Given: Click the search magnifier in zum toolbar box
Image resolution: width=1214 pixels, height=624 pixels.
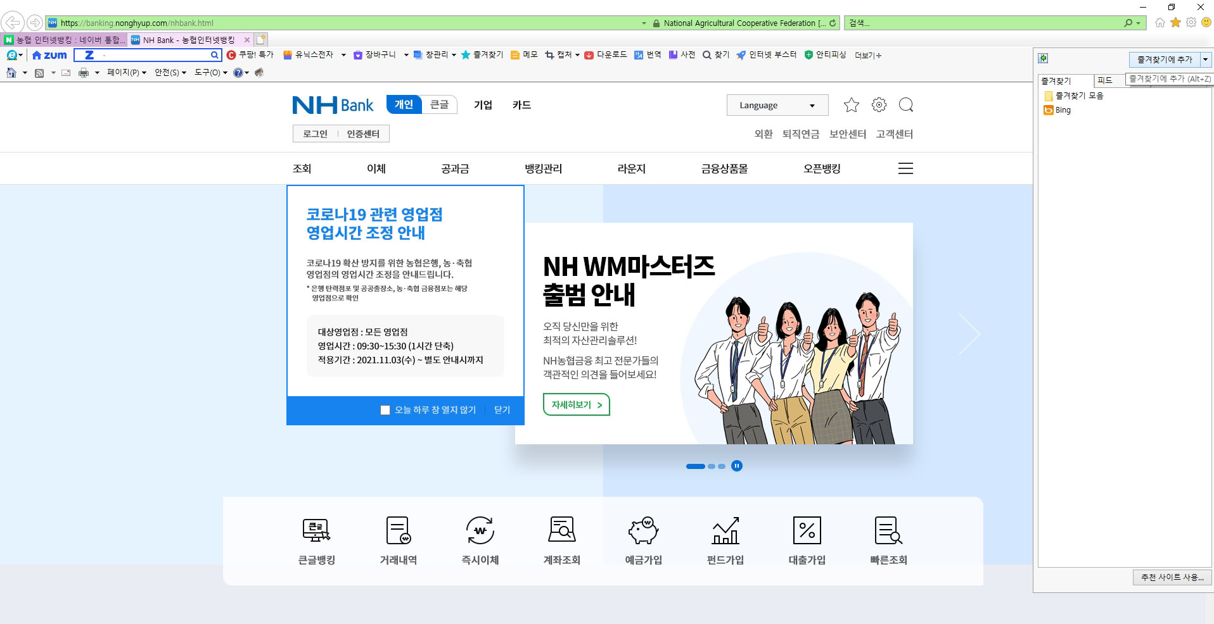Looking at the screenshot, I should click(x=215, y=55).
